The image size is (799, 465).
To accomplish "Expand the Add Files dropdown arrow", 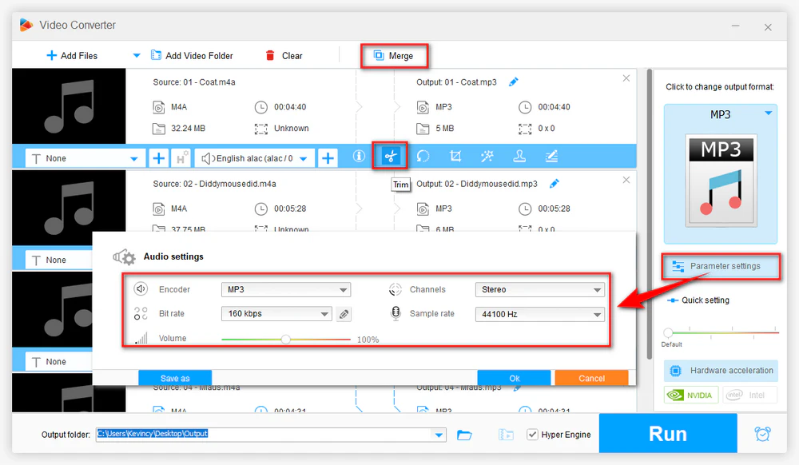I will click(x=137, y=55).
